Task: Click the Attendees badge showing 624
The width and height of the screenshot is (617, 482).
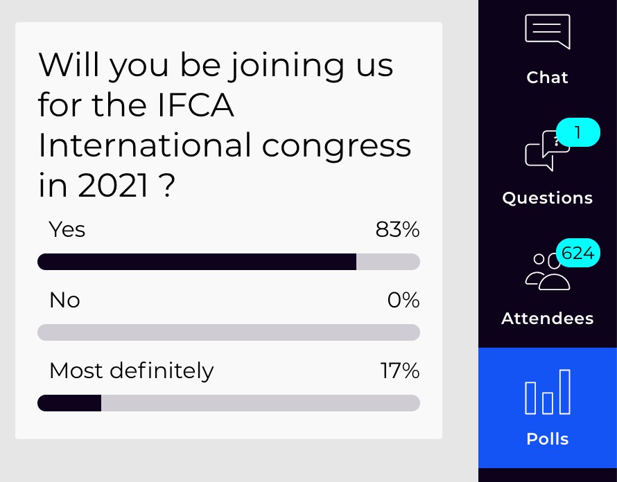Action: (x=577, y=253)
